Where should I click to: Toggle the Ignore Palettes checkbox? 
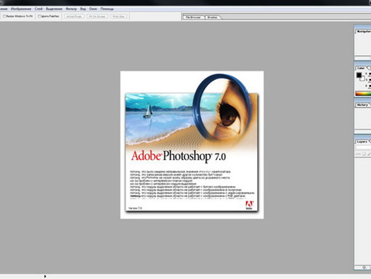pos(39,16)
